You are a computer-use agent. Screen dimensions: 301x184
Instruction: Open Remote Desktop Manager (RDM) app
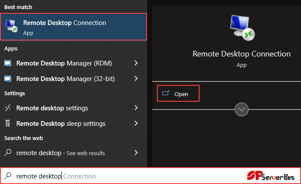[x=74, y=63]
